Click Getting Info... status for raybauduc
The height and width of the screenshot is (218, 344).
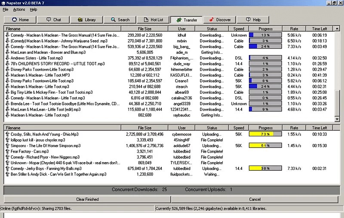pos(212,115)
